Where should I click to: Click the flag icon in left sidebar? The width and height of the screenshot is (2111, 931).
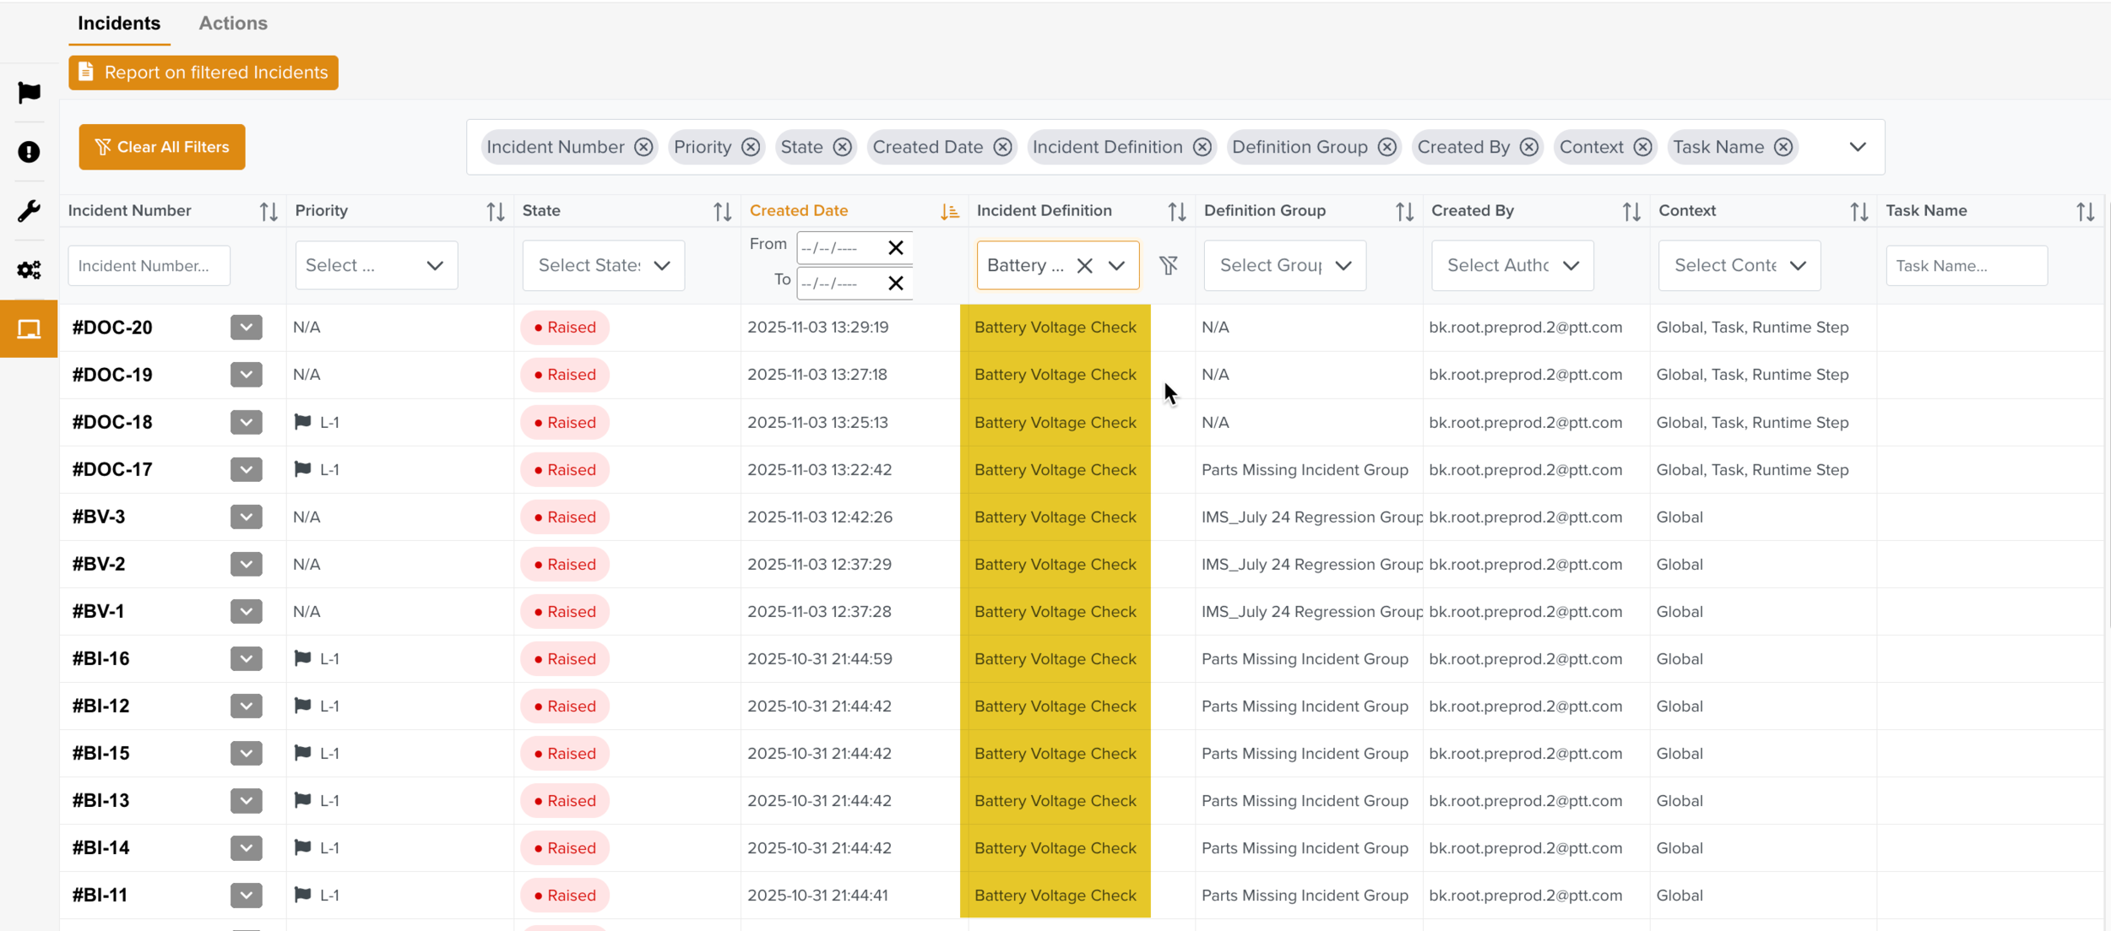(29, 92)
